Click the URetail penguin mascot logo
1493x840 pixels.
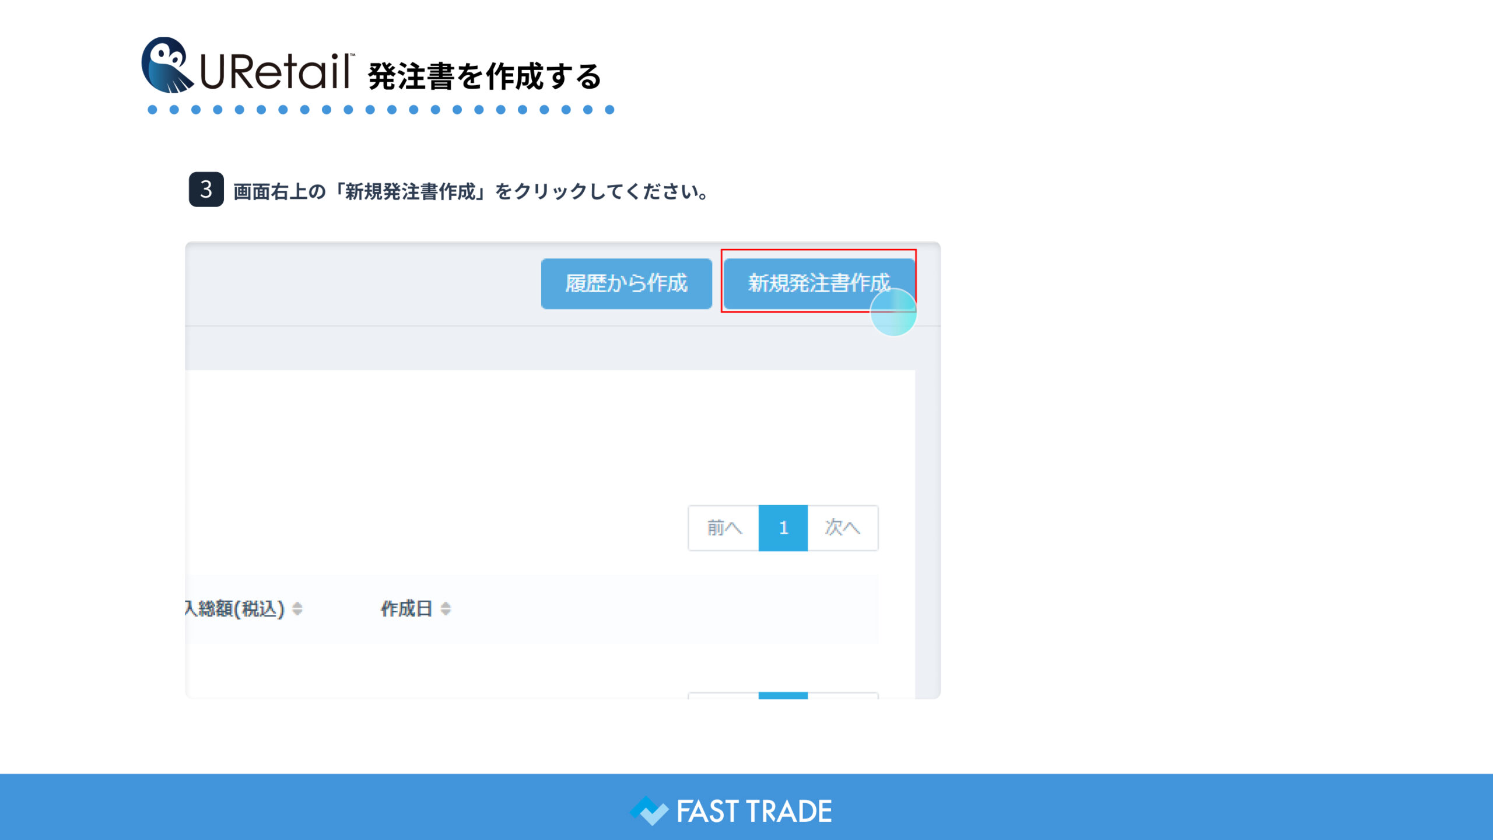[166, 65]
